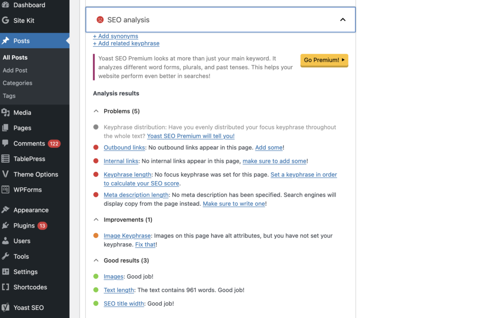
Task: Click the Add some link
Action: [x=269, y=148]
